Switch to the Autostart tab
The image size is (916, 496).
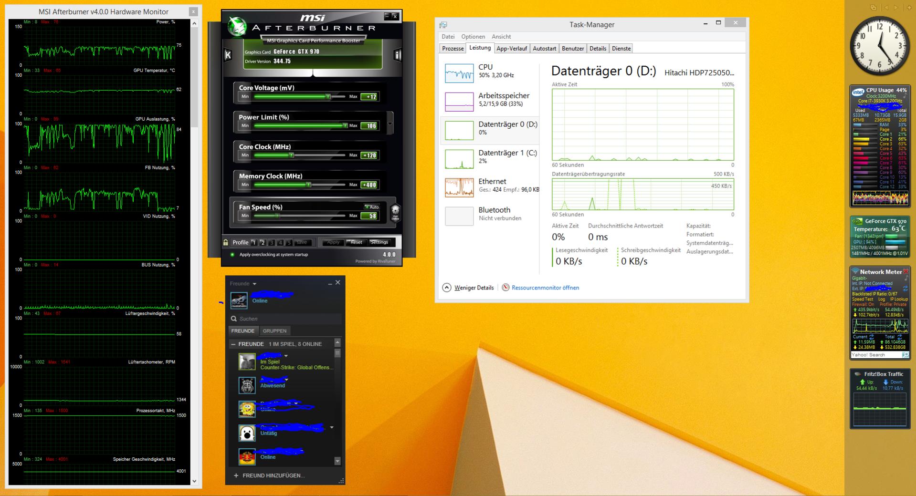pyautogui.click(x=544, y=49)
